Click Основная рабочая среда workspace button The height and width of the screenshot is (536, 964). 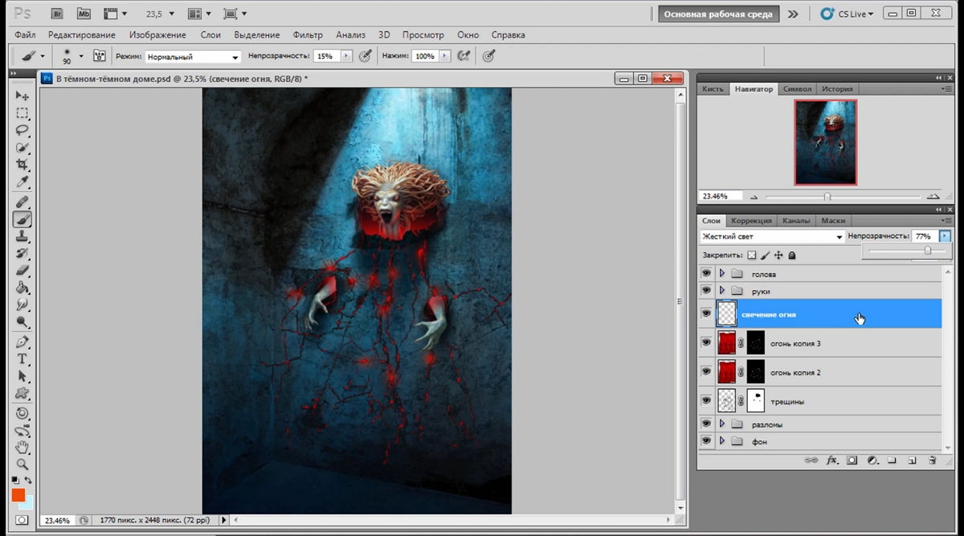718,14
